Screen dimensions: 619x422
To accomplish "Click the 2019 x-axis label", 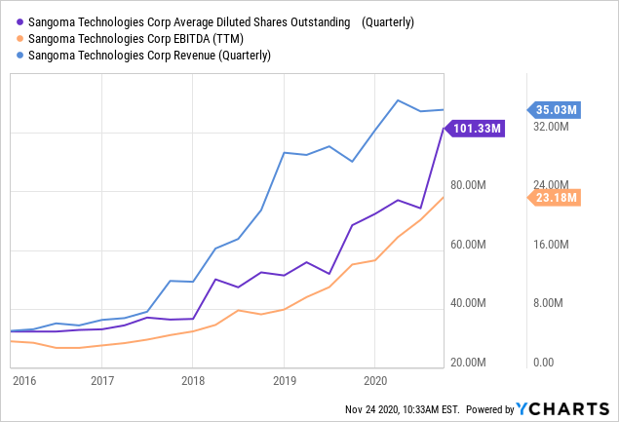I will pos(285,381).
